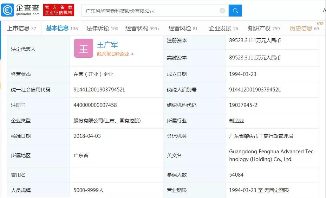Switch to the 基本信息 tab
326x198 pixels.
pyautogui.click(x=62, y=28)
